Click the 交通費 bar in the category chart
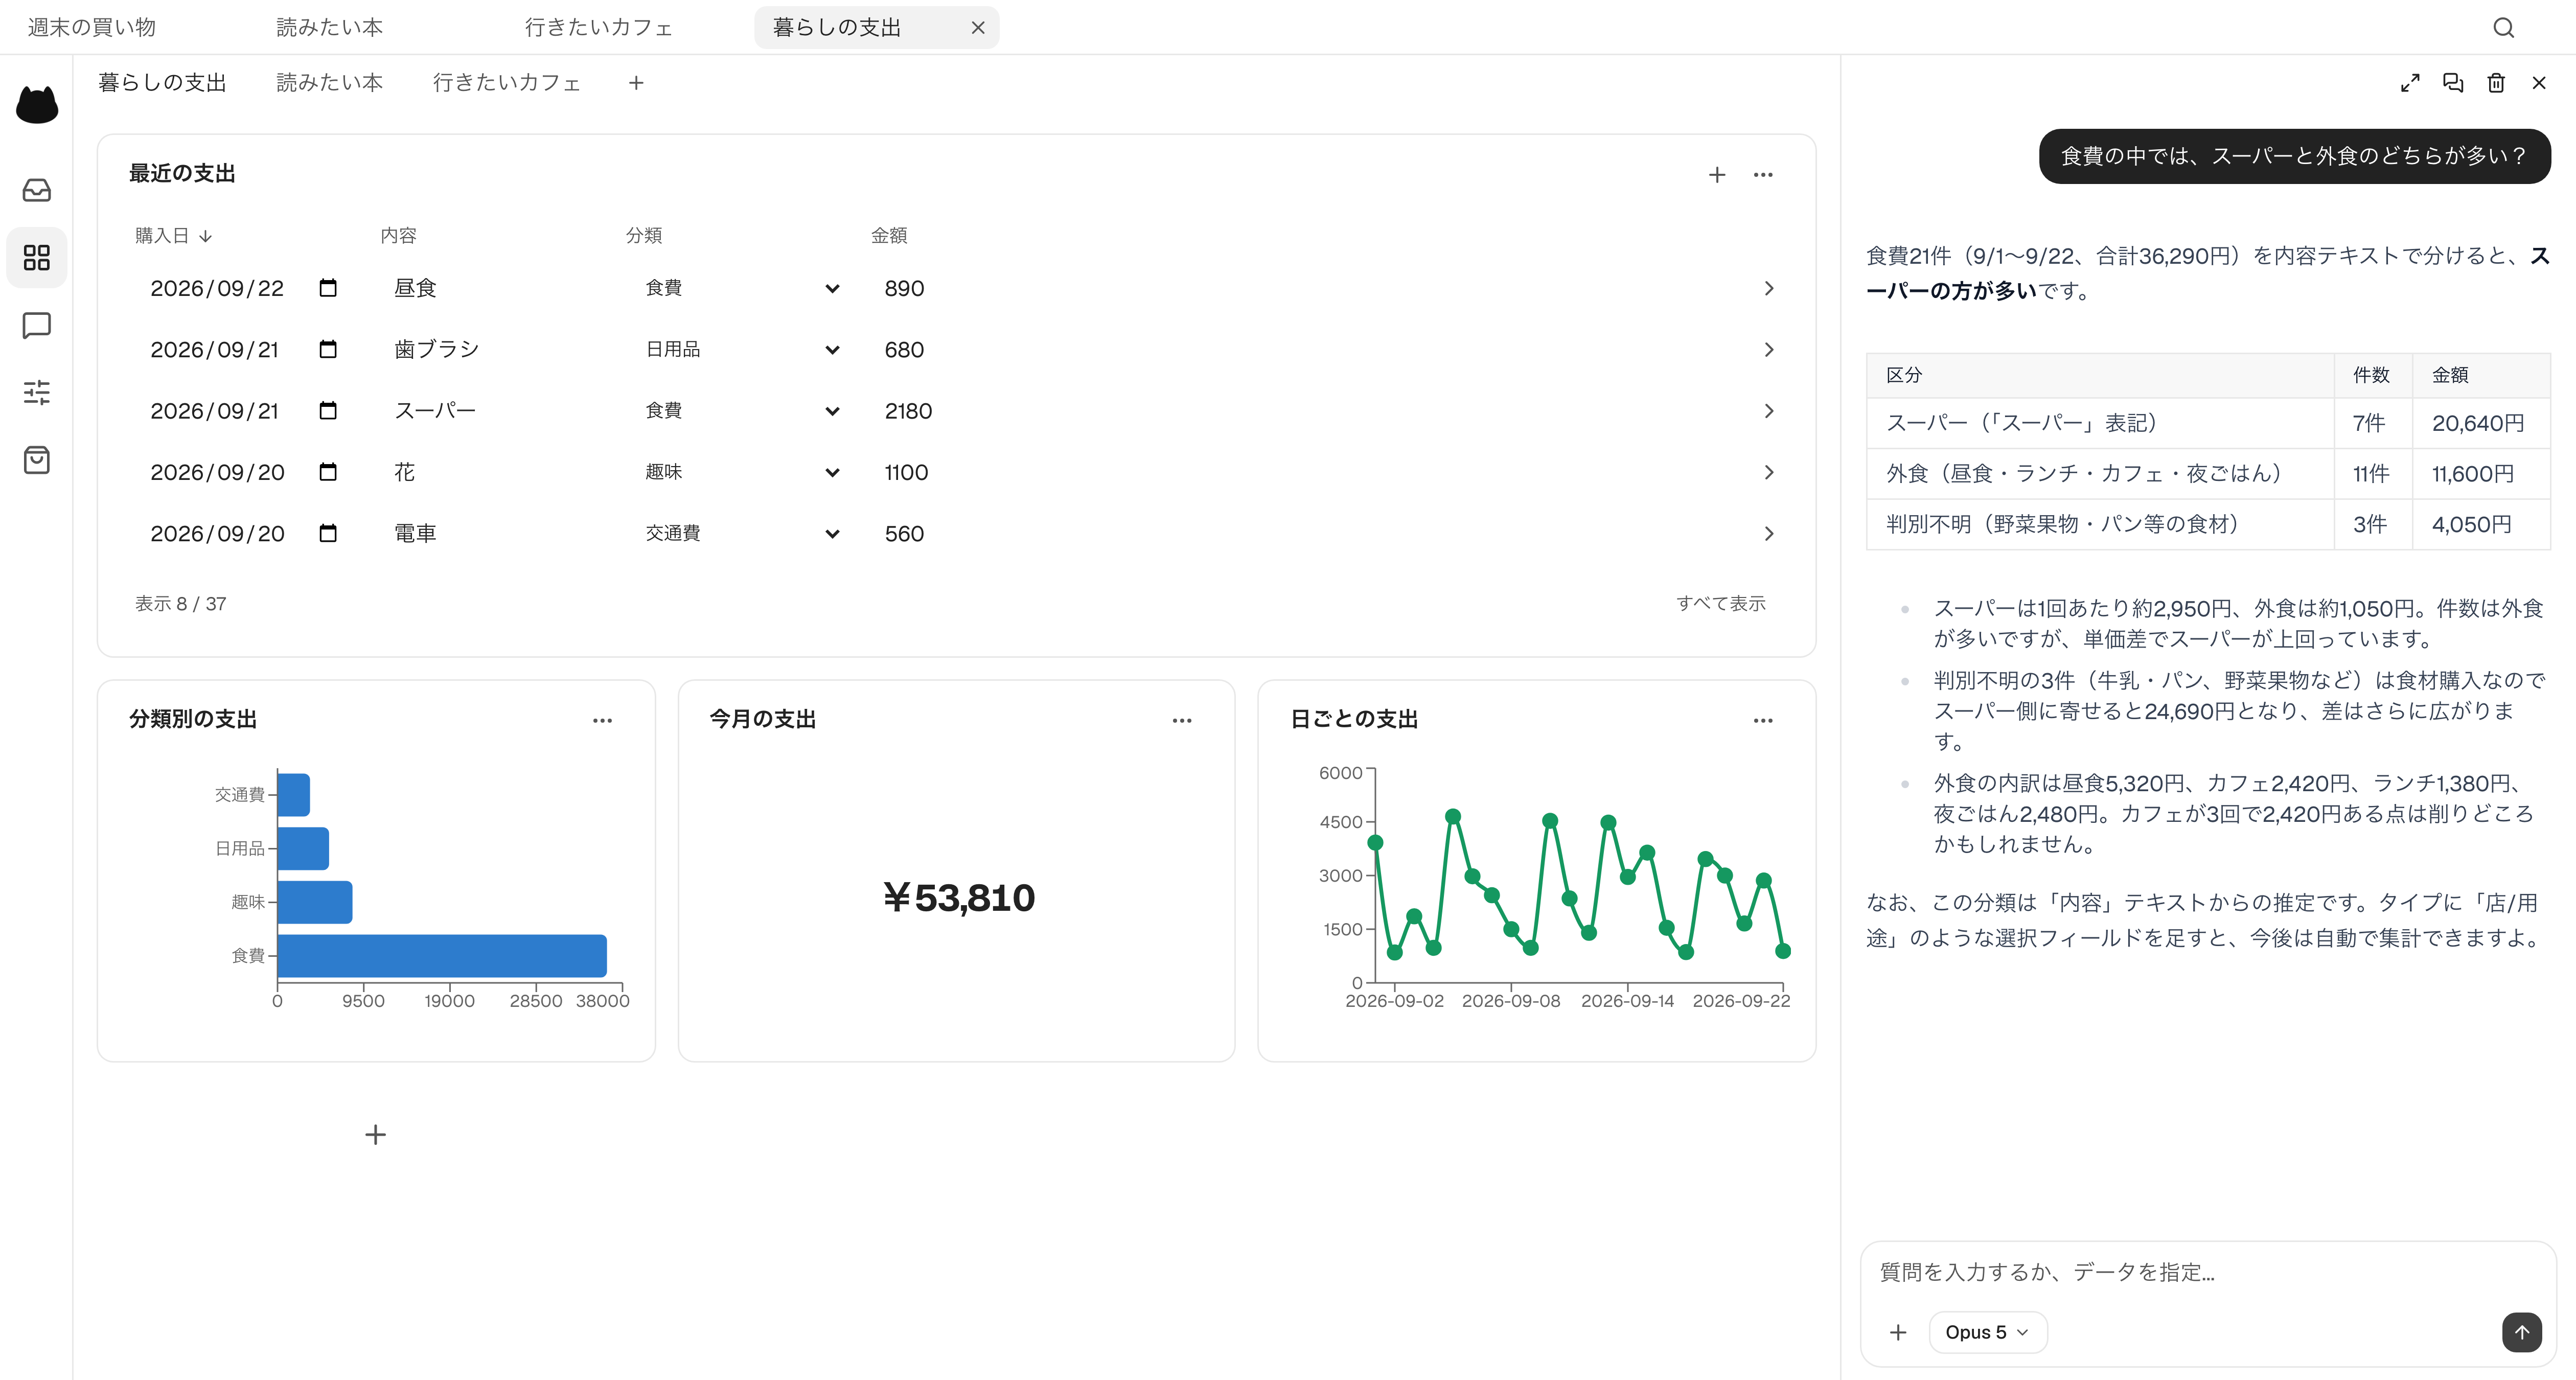 (294, 794)
